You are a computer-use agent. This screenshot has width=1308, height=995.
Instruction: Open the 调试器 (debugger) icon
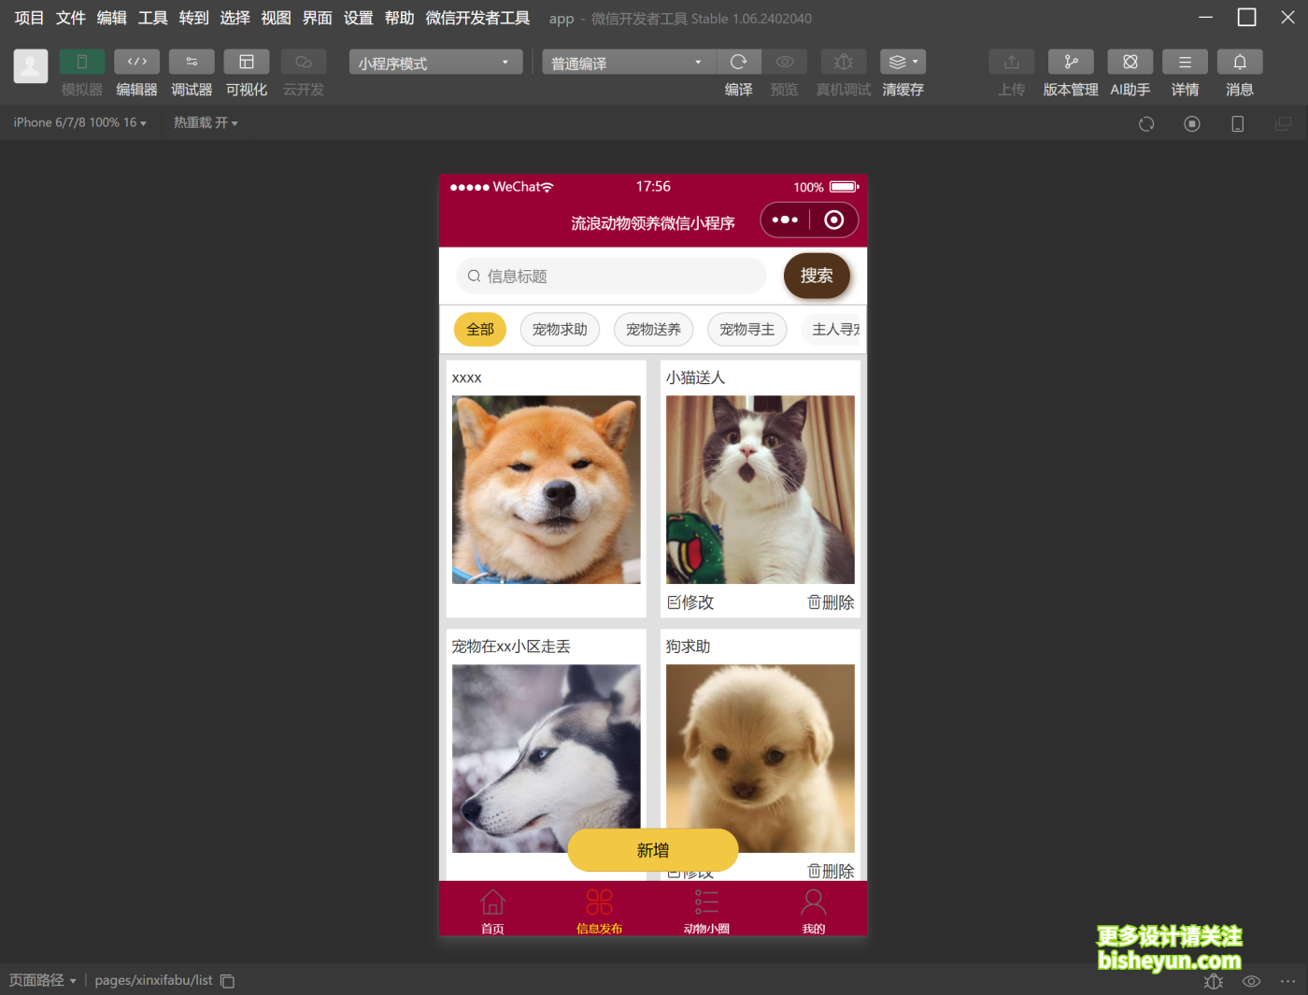[192, 62]
